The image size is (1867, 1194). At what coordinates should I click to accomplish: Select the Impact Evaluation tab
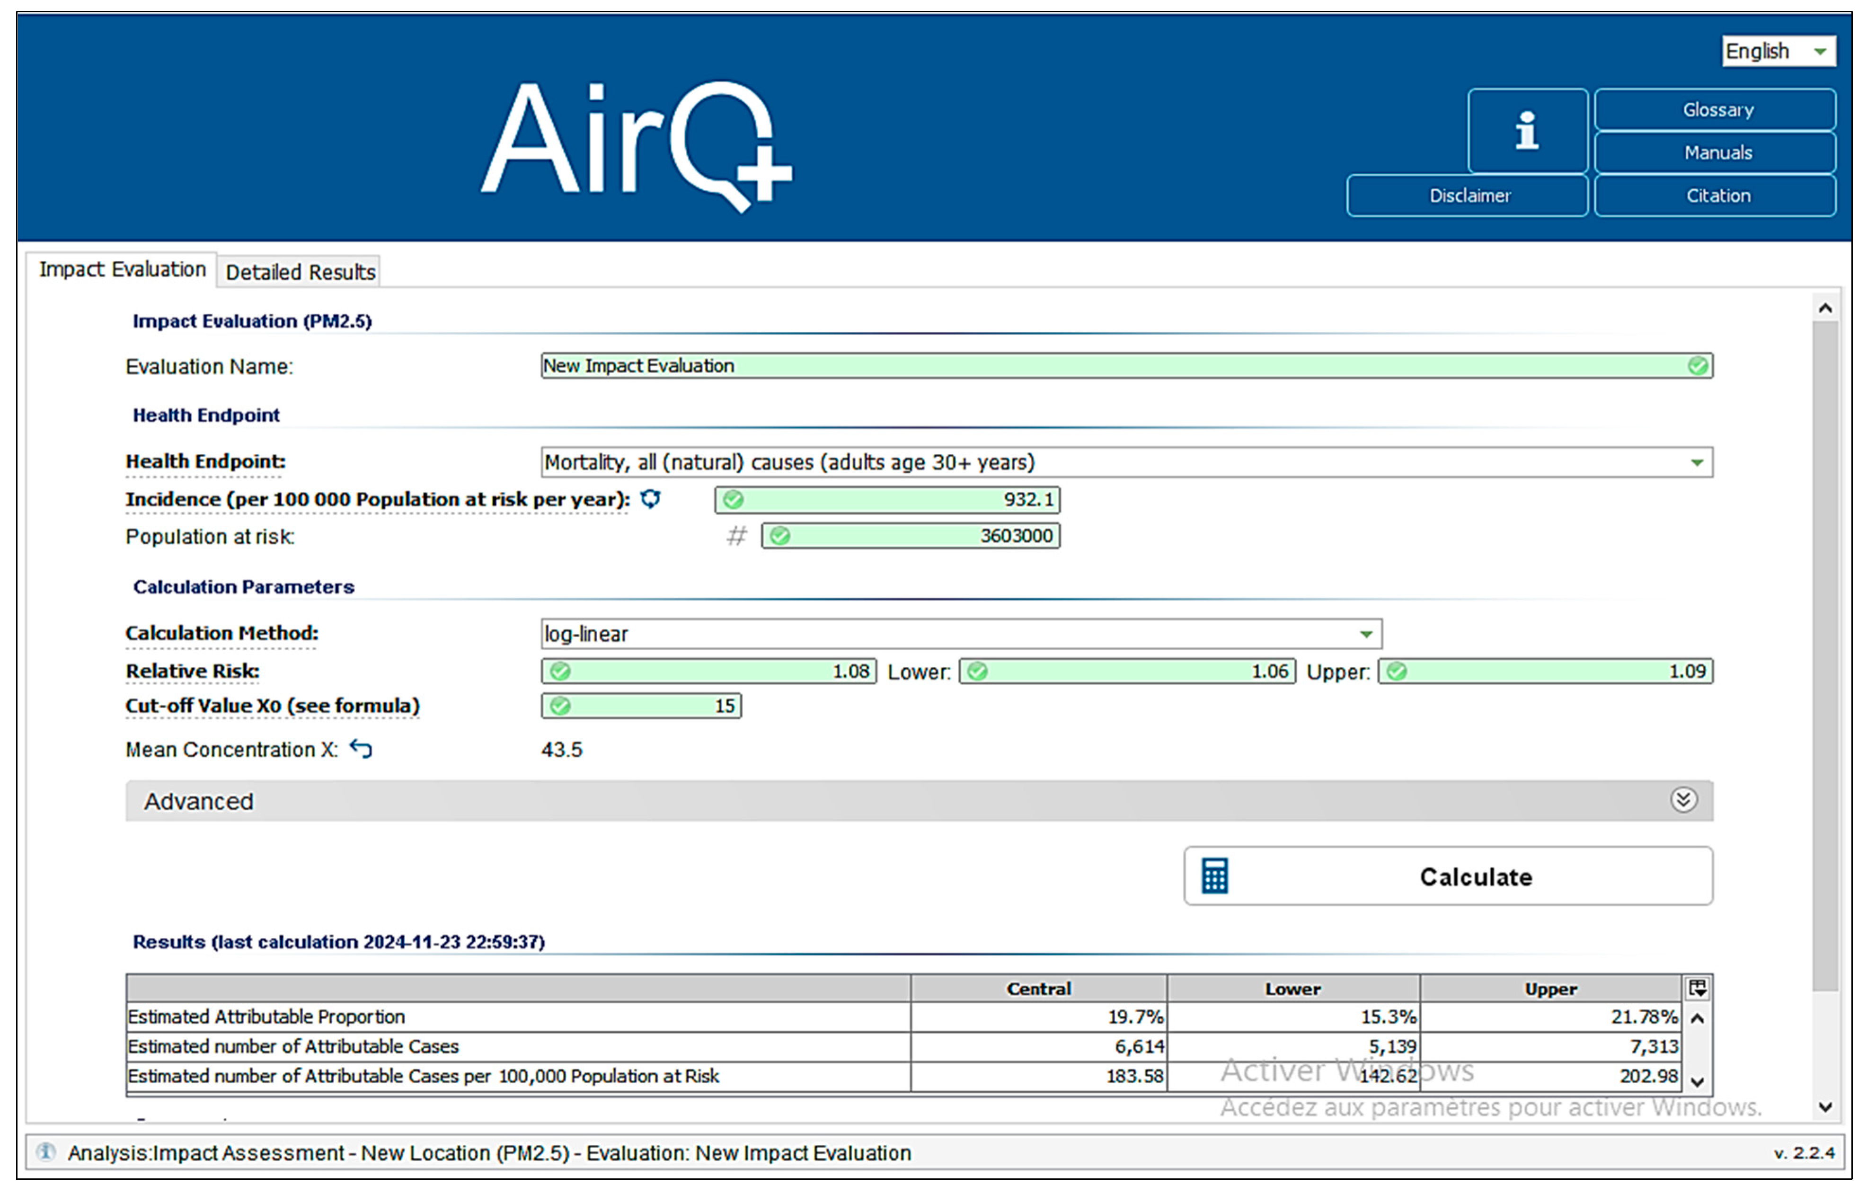(123, 269)
